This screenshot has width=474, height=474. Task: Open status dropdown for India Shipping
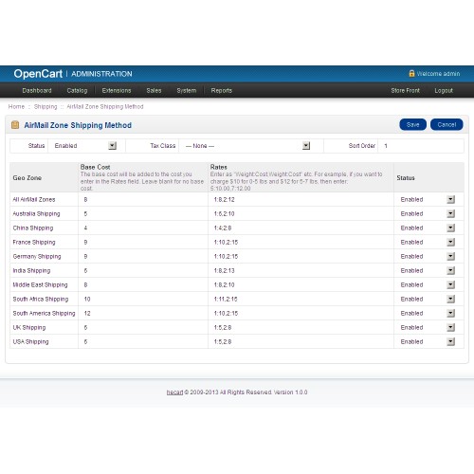(428, 270)
